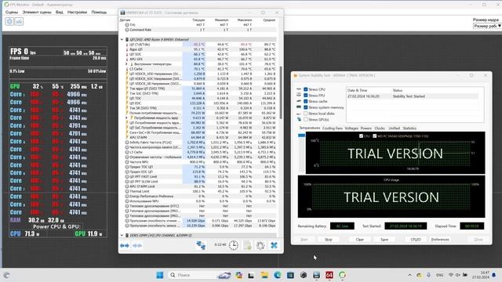Image resolution: width=502 pixels, height=282 pixels.
Task: Open AIDA64 red 64 taskbar icon
Action: tap(329, 275)
